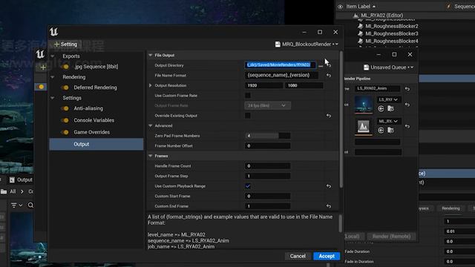Click the 1080 resolution height field
Screen dimensions: 475x267
[304, 86]
